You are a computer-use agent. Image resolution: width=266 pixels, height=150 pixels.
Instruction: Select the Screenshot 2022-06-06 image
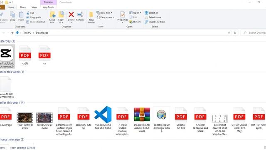pos(220,124)
